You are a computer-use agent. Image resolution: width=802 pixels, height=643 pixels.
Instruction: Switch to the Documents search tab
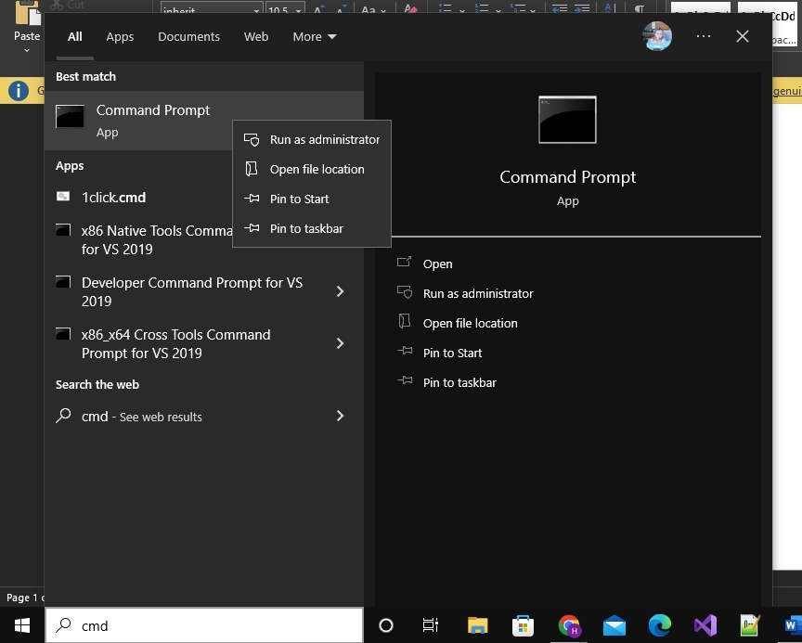tap(188, 37)
